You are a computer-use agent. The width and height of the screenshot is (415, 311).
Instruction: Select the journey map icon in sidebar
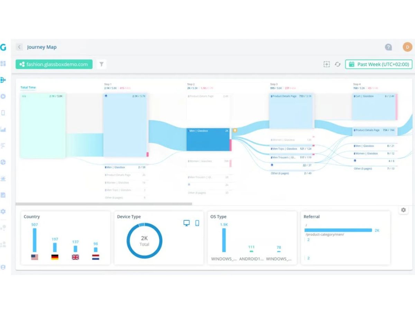tap(3, 80)
